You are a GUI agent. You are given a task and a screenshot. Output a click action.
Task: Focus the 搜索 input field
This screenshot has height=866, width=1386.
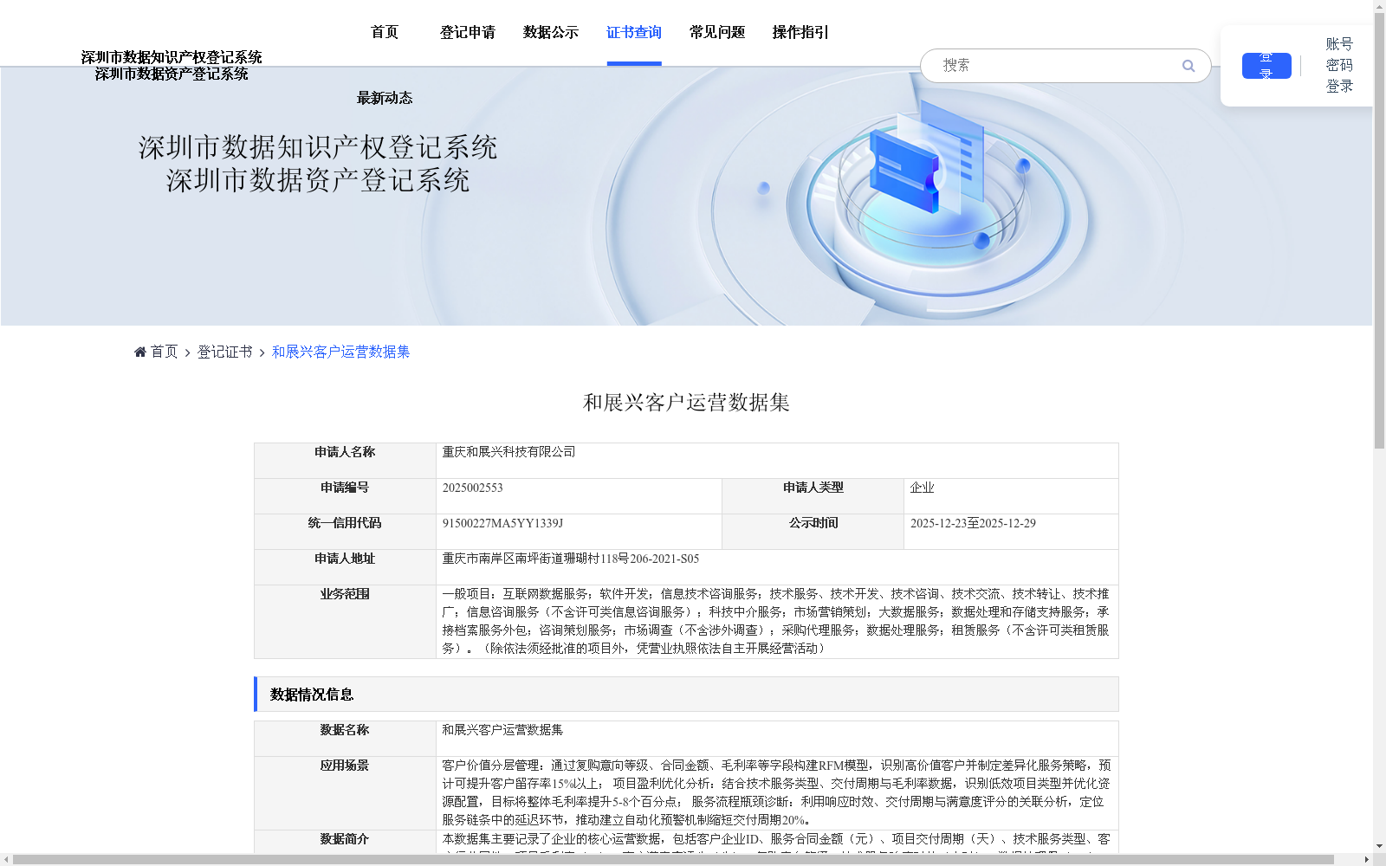pos(1057,66)
